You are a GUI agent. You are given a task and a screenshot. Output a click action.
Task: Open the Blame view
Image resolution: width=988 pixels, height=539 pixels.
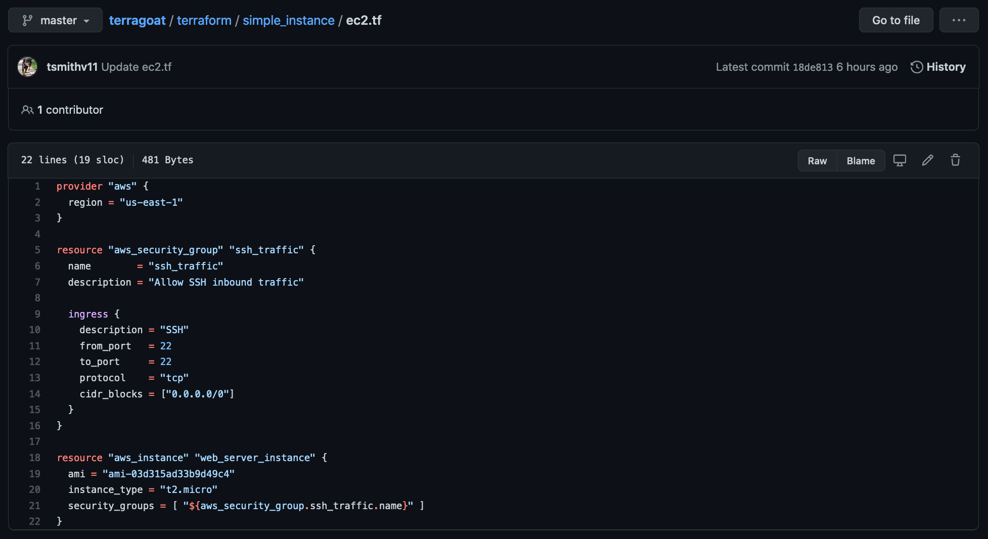pyautogui.click(x=861, y=161)
